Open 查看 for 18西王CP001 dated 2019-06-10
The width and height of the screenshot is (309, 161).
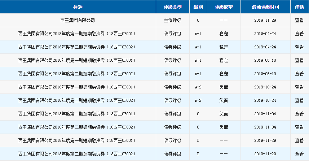[x=299, y=60]
